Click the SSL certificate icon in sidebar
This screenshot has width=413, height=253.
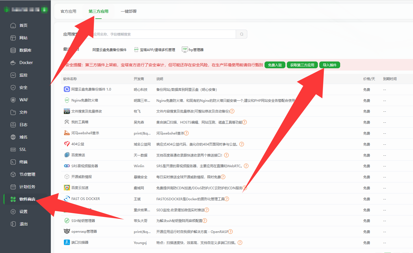[x=13, y=149]
